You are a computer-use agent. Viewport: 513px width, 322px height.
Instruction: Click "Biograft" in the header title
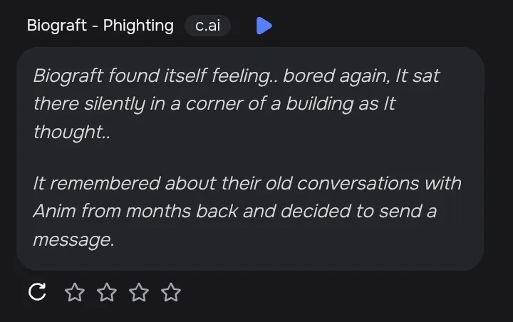(57, 26)
